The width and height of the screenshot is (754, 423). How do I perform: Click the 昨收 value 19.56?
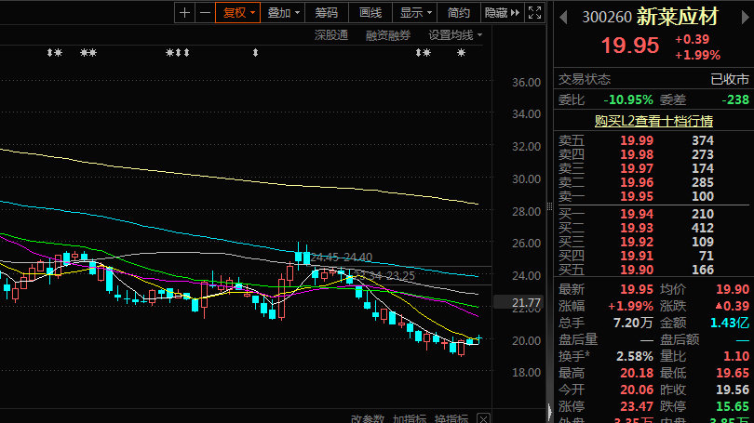733,390
